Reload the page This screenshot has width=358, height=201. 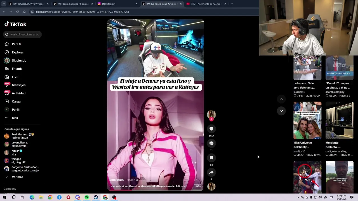[17, 12]
